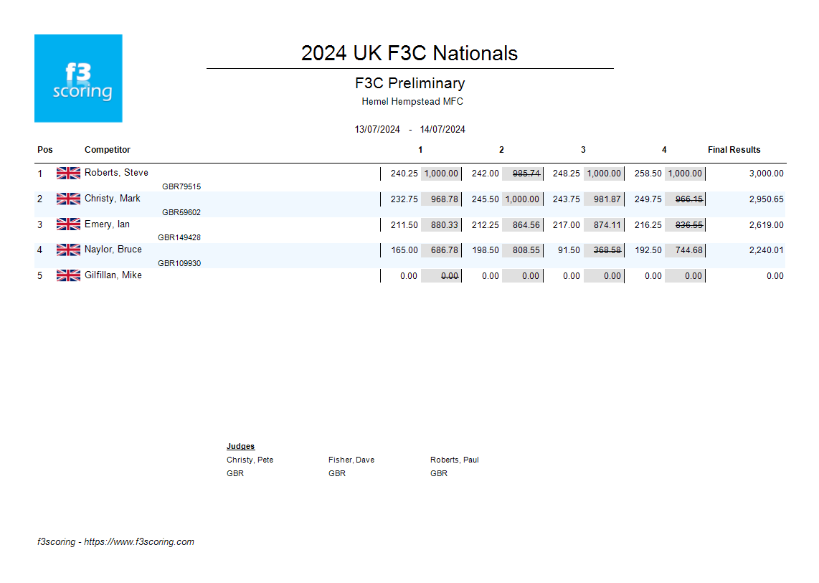Click the flag icon beside Christy, Mark
The height and width of the screenshot is (583, 819).
(68, 199)
